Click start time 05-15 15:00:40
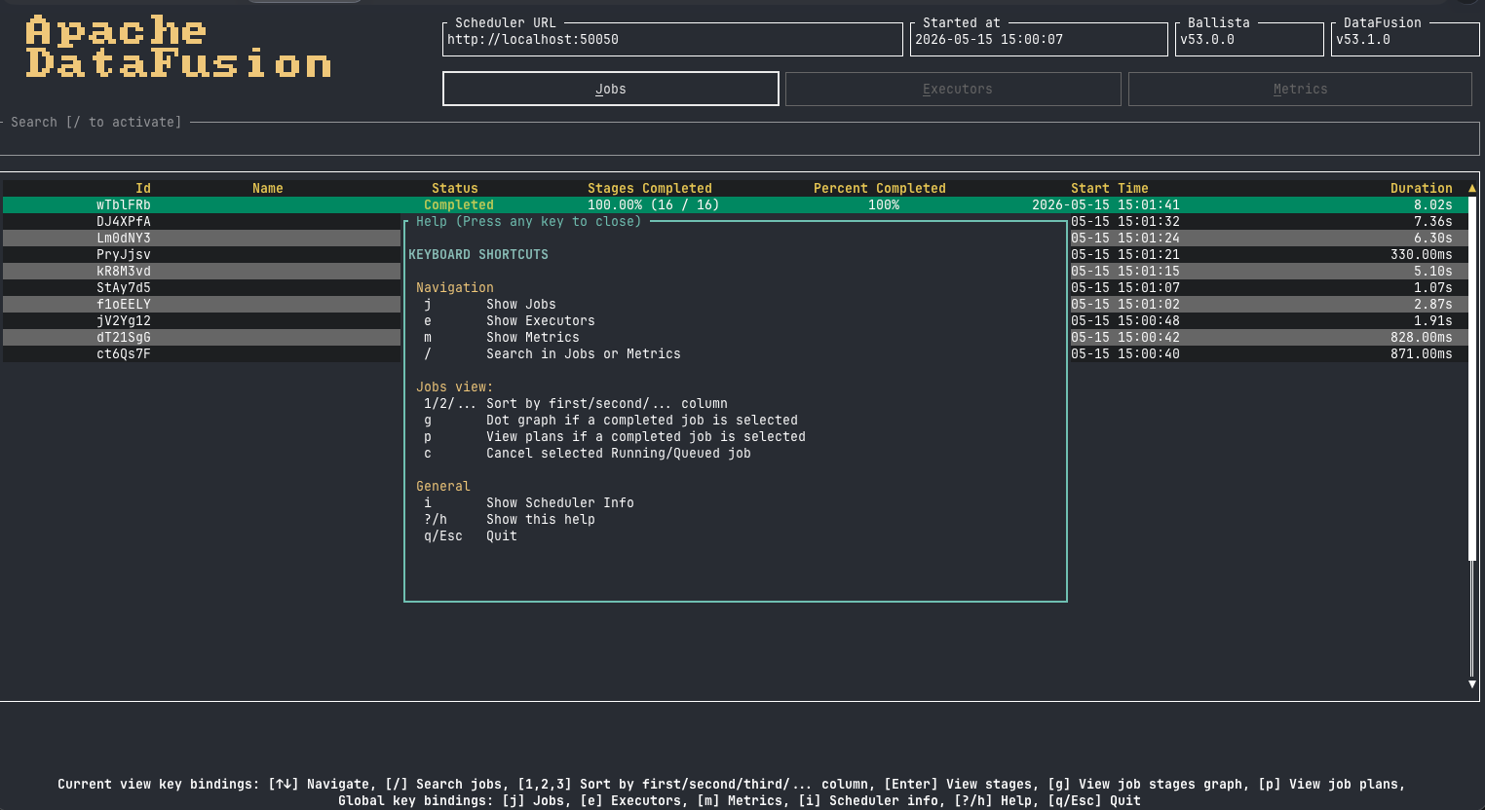 [x=1125, y=353]
